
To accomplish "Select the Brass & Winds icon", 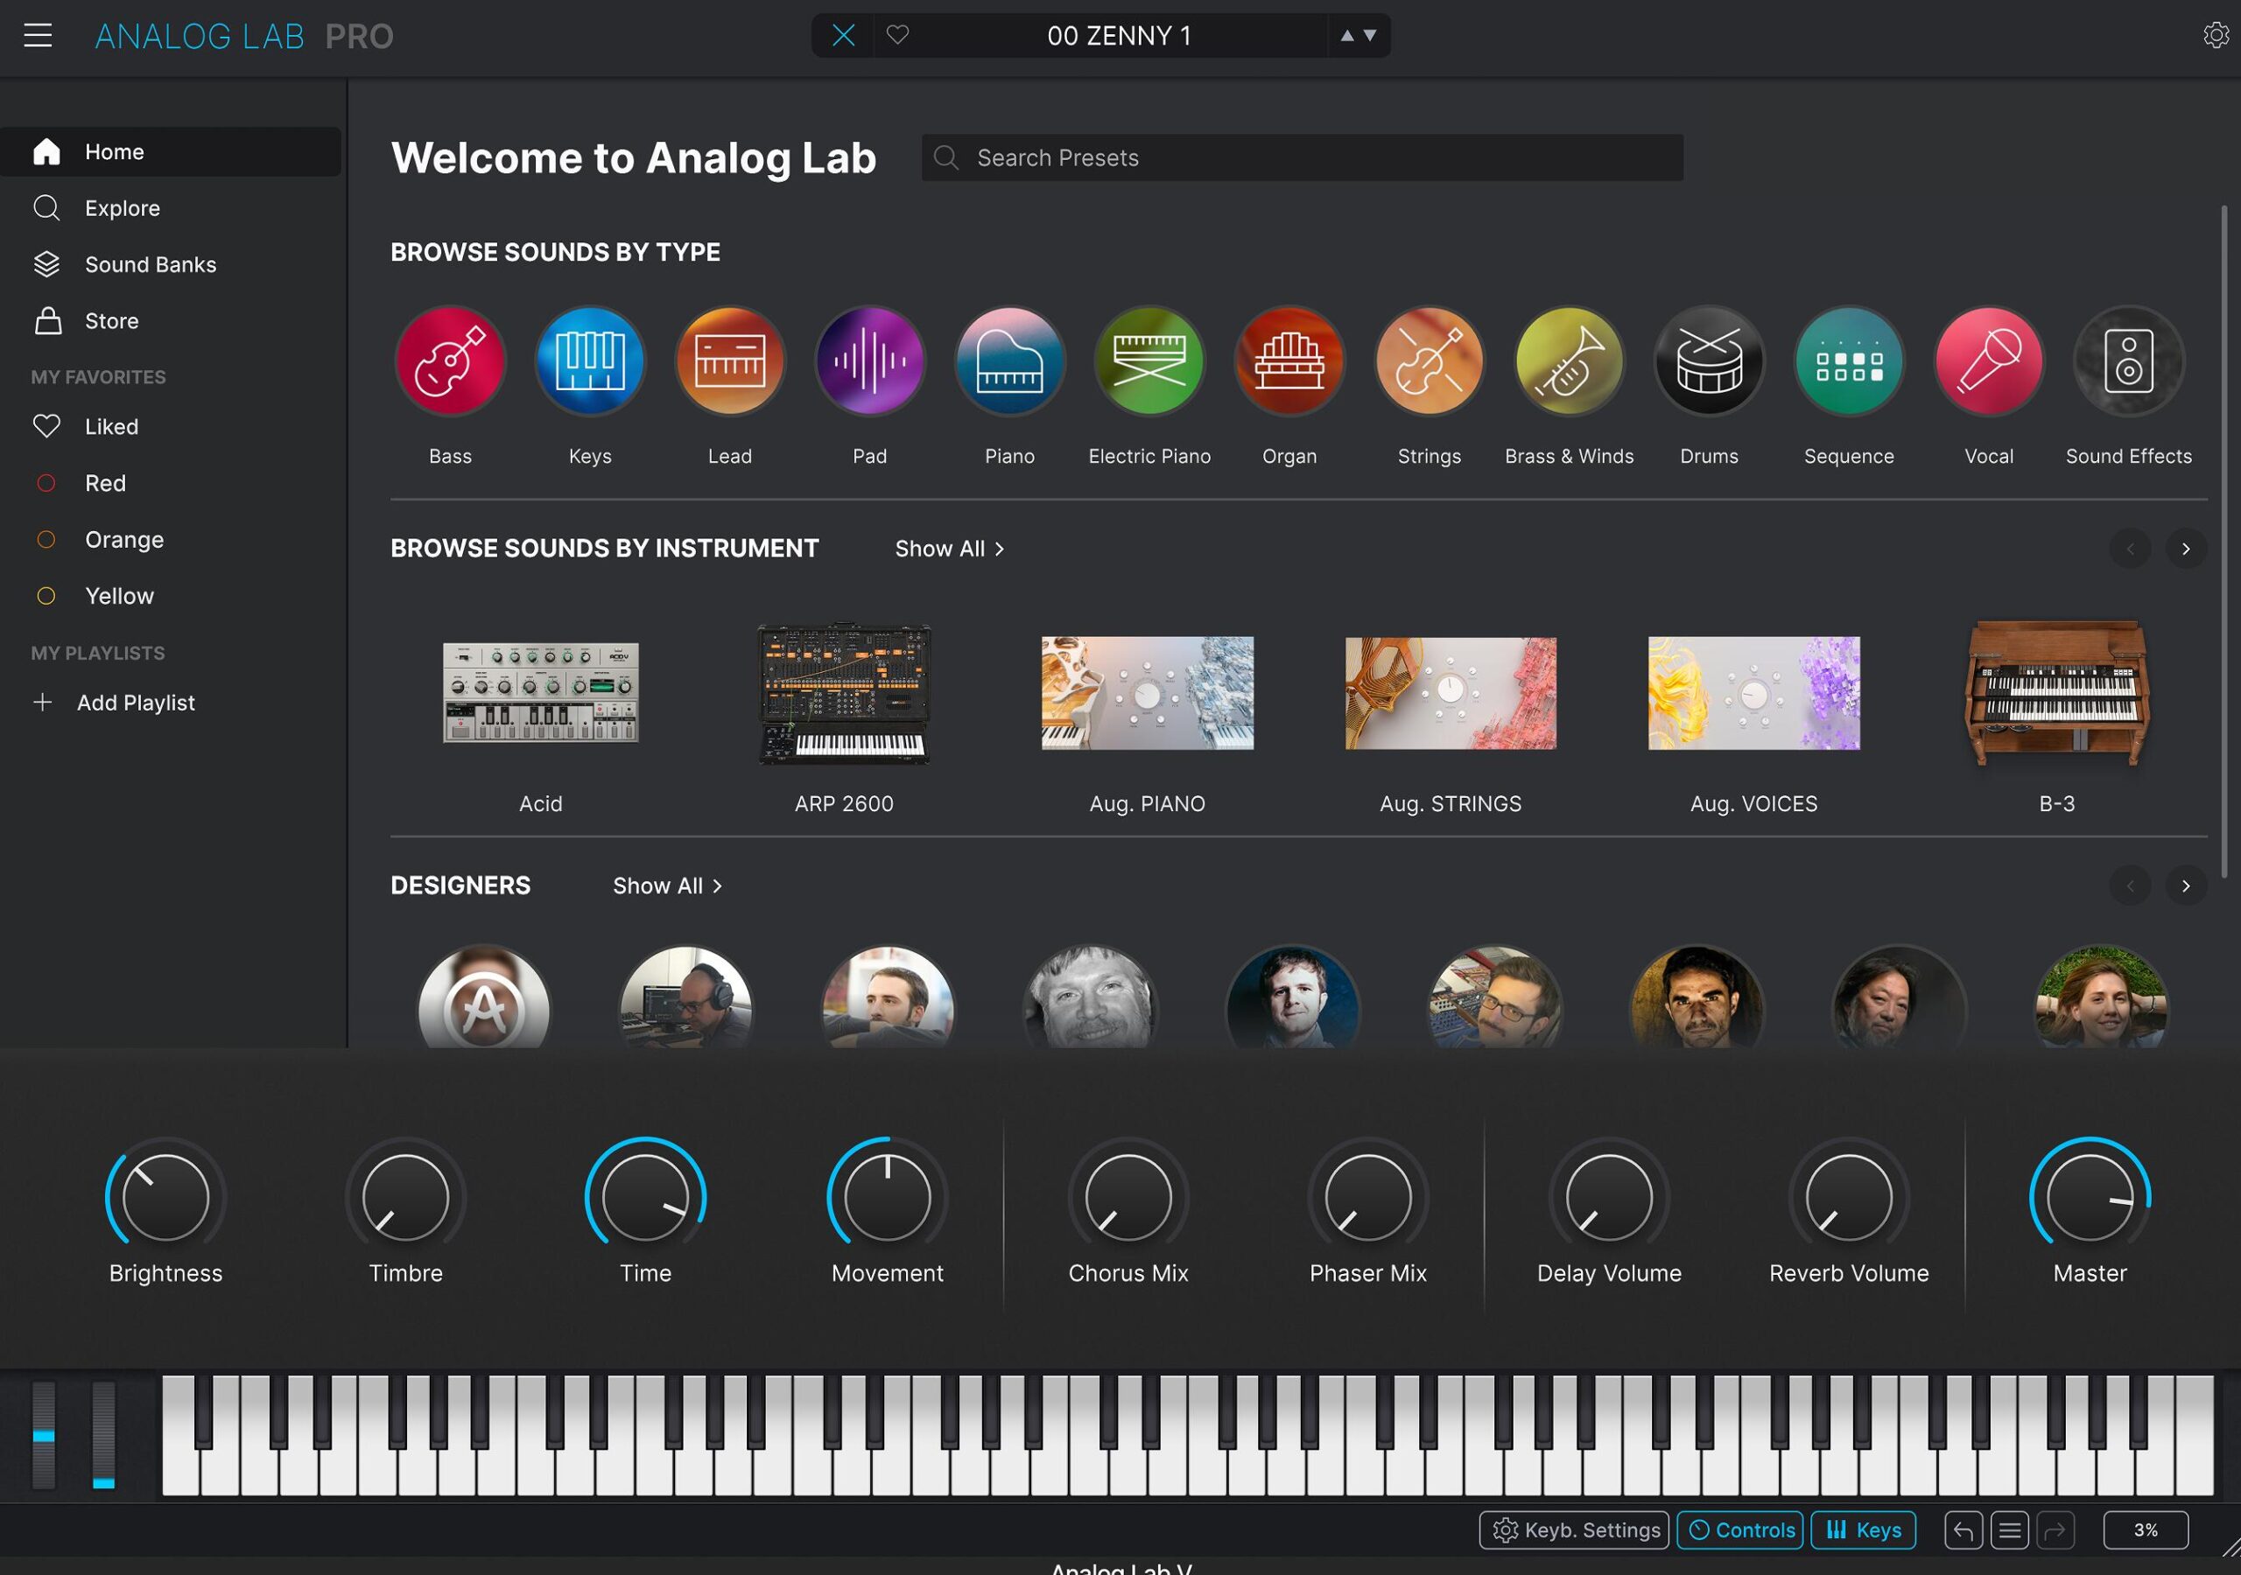I will click(1569, 361).
